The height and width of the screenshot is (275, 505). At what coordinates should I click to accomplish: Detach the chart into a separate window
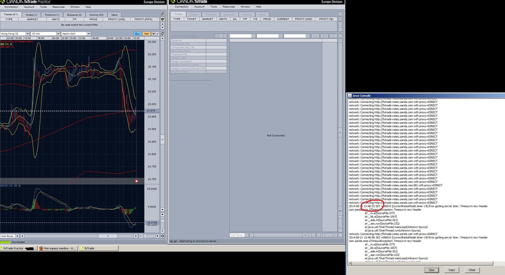(x=162, y=34)
